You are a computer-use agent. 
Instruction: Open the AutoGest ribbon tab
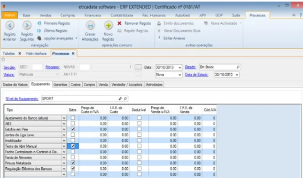click(x=183, y=15)
